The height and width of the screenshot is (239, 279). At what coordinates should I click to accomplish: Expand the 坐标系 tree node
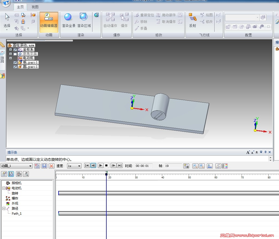click(x=10, y=50)
